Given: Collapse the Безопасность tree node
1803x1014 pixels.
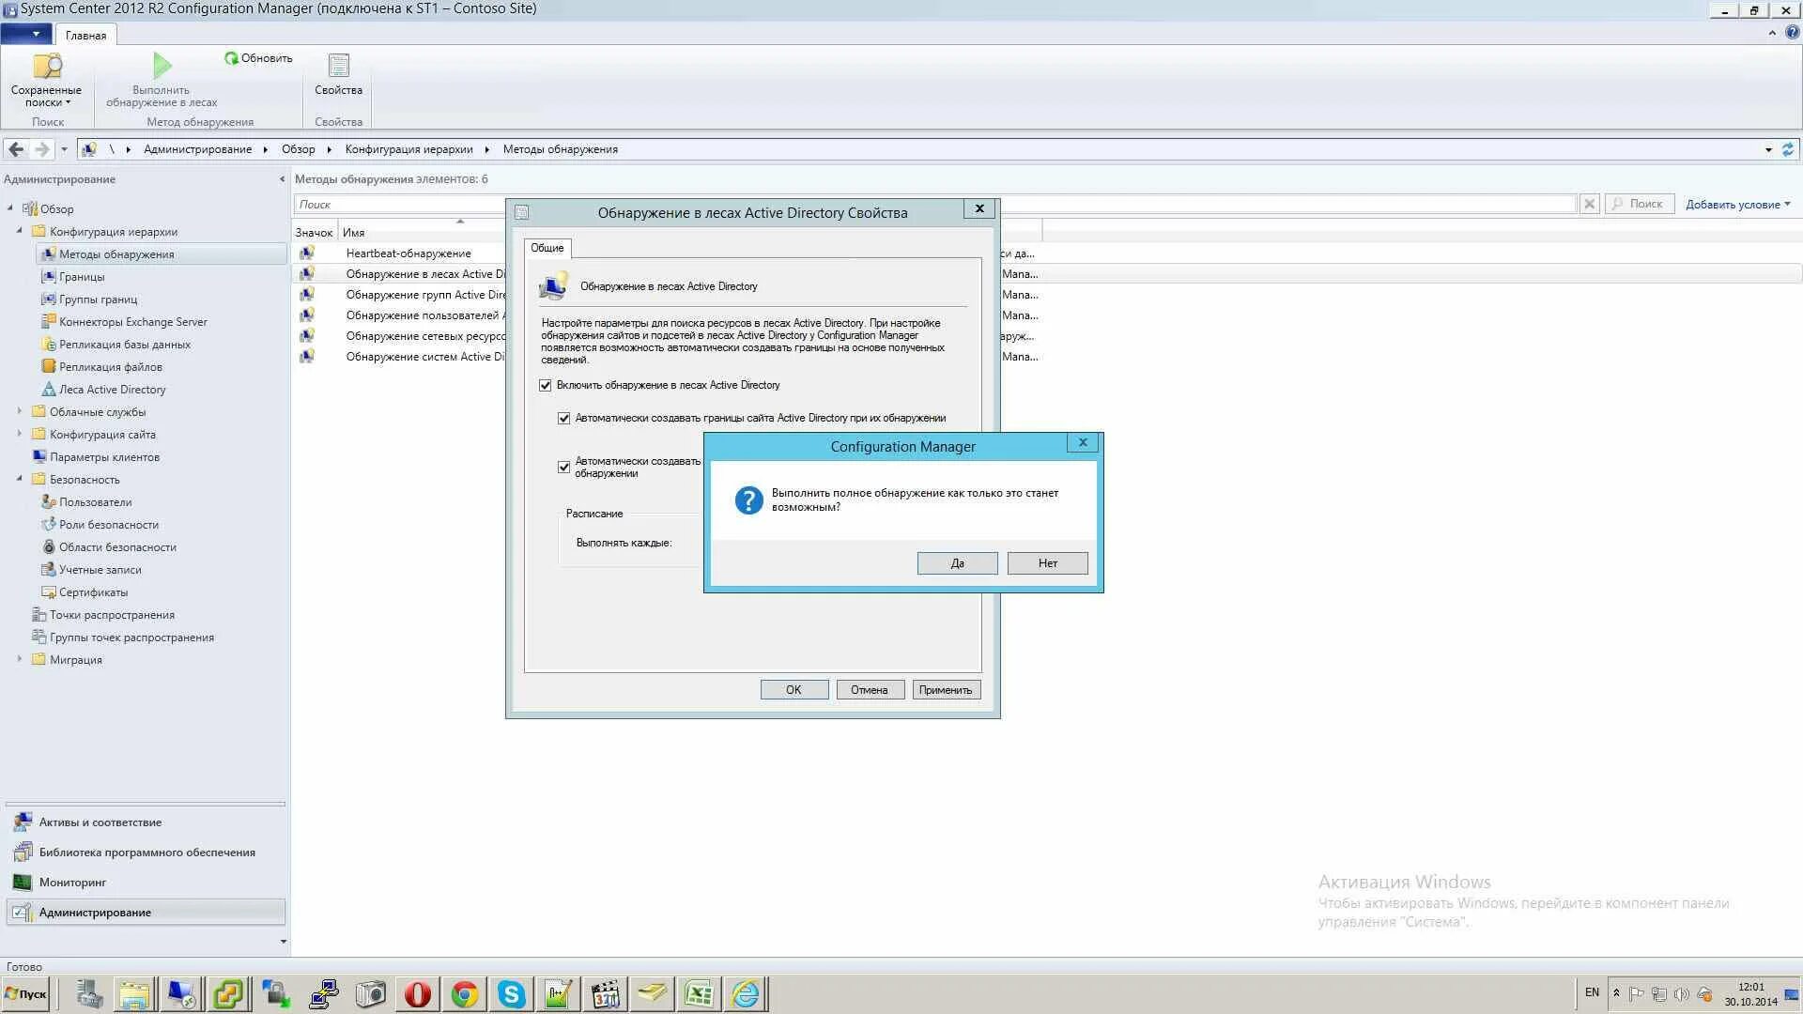Looking at the screenshot, I should click(20, 479).
